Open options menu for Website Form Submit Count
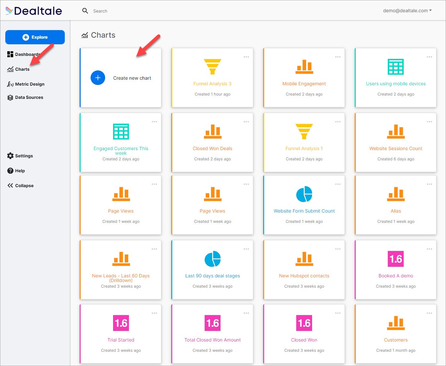This screenshot has width=446, height=366. (338, 184)
